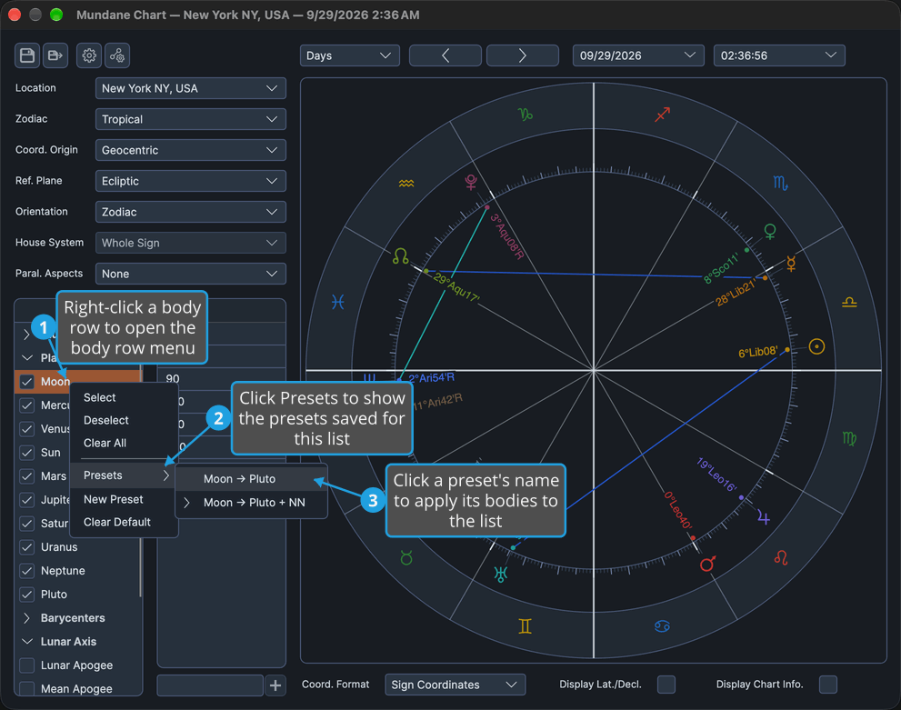This screenshot has width=901, height=710.
Task: Click the 90 aspect value row
Action: pyautogui.click(x=221, y=378)
